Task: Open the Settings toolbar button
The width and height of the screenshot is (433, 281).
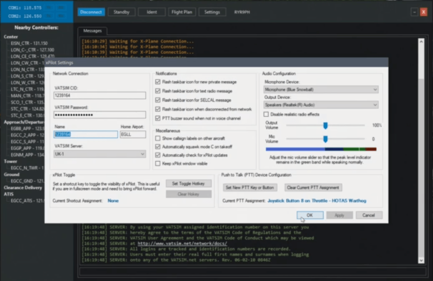Action: (x=212, y=12)
